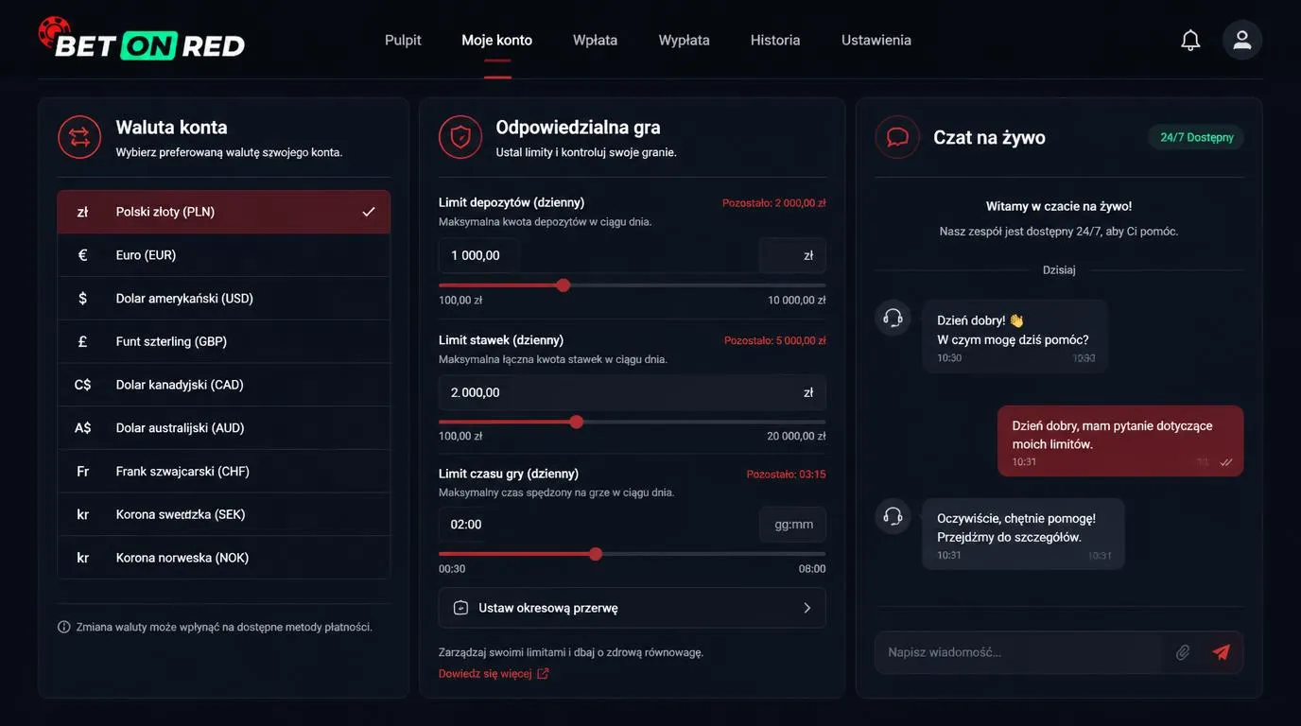Screen dimensions: 1301x726
Task: Open the notifications bell
Action: (x=1190, y=40)
